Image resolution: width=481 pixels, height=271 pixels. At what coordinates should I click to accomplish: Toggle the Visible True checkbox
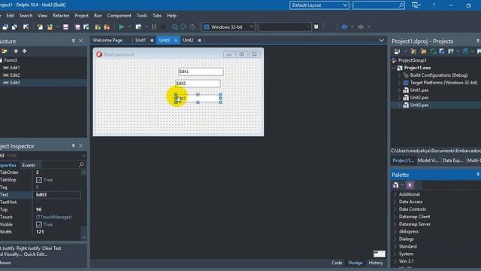[x=39, y=224]
